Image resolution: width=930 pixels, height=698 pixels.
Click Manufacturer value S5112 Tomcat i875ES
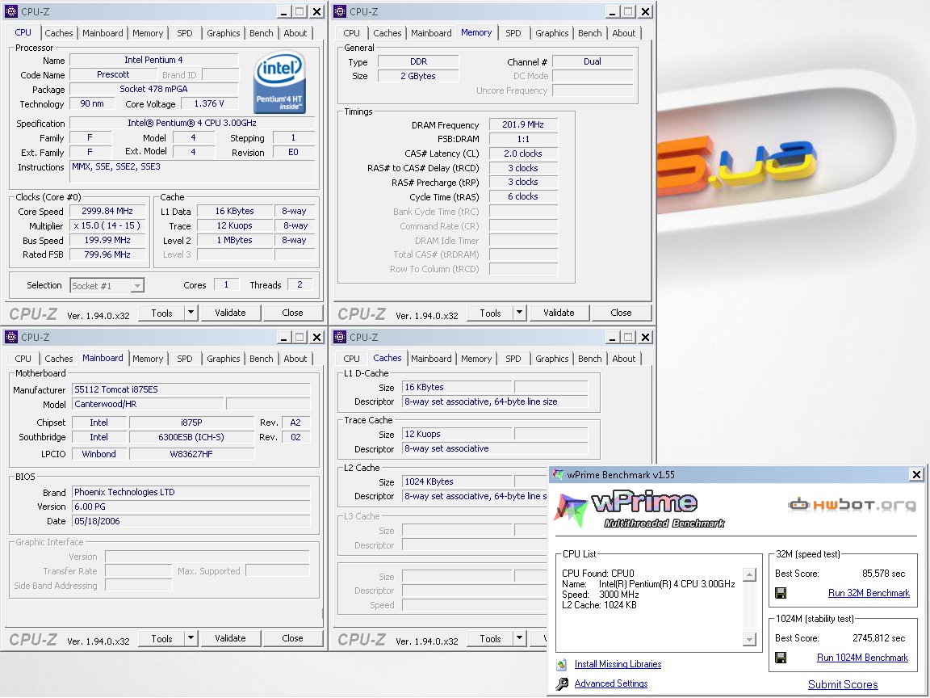coord(191,389)
